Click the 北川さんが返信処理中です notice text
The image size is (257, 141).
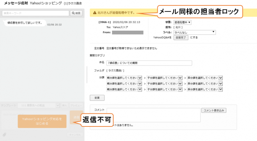point(116,13)
